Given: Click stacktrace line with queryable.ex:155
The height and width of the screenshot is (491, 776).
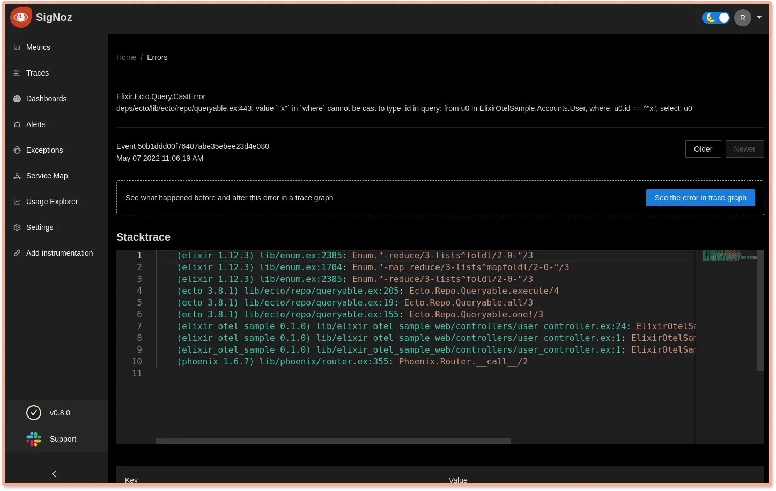Looking at the screenshot, I should [x=360, y=314].
